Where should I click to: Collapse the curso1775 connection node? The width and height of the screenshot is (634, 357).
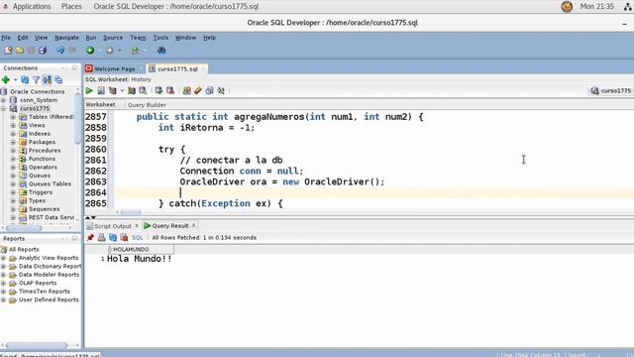pos(4,108)
